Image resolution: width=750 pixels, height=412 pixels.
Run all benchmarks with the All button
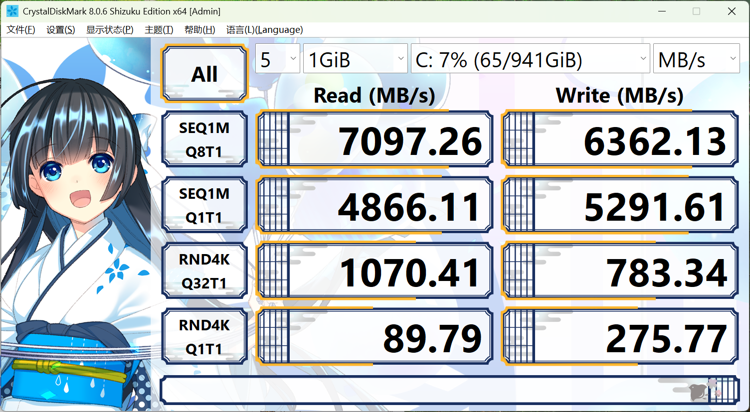[204, 74]
